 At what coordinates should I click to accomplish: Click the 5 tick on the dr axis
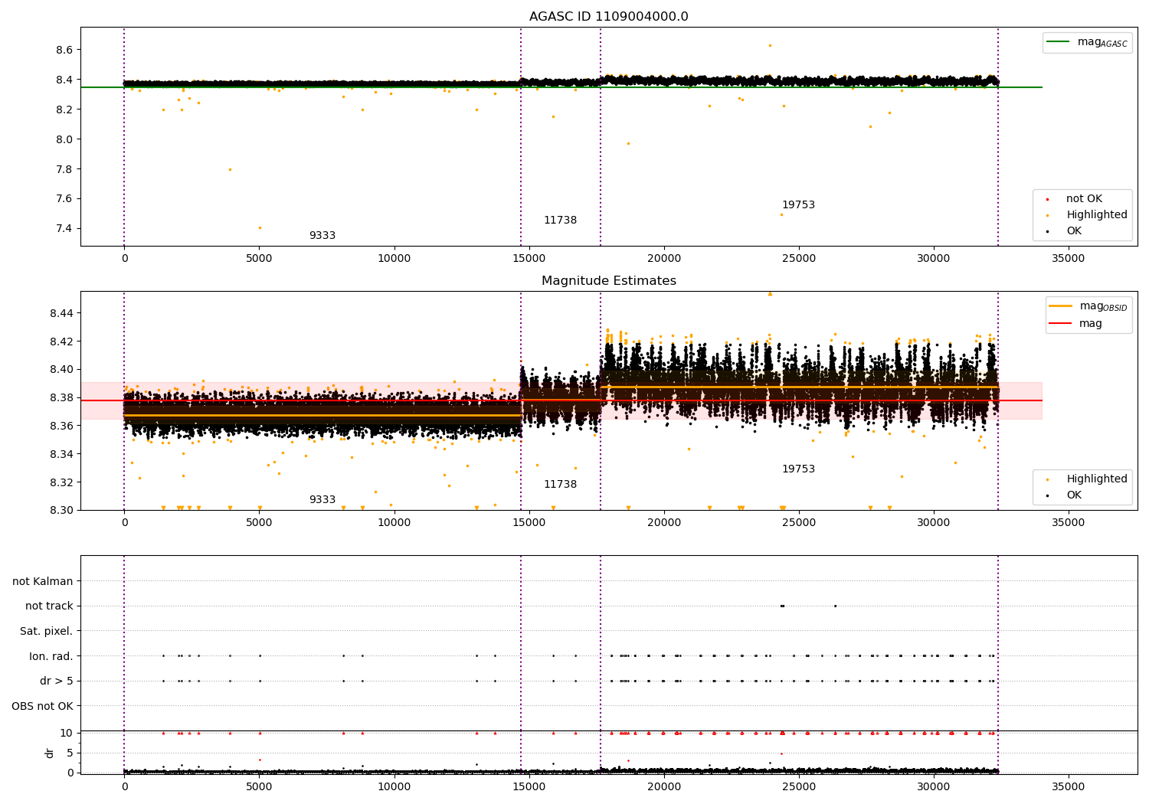point(70,753)
